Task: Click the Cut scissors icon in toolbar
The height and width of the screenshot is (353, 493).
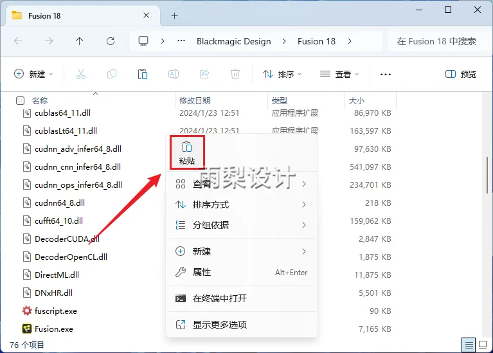Action: coord(81,74)
